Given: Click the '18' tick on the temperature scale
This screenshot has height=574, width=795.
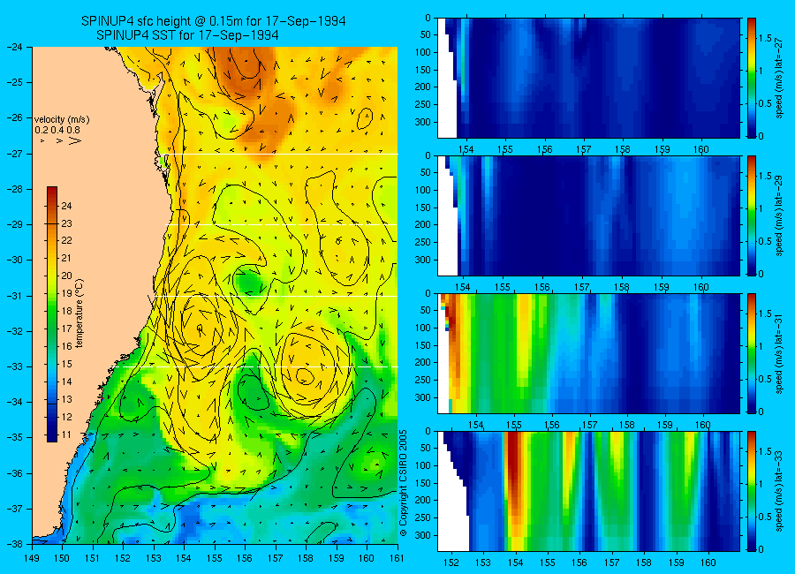Looking at the screenshot, I should pyautogui.click(x=66, y=312).
